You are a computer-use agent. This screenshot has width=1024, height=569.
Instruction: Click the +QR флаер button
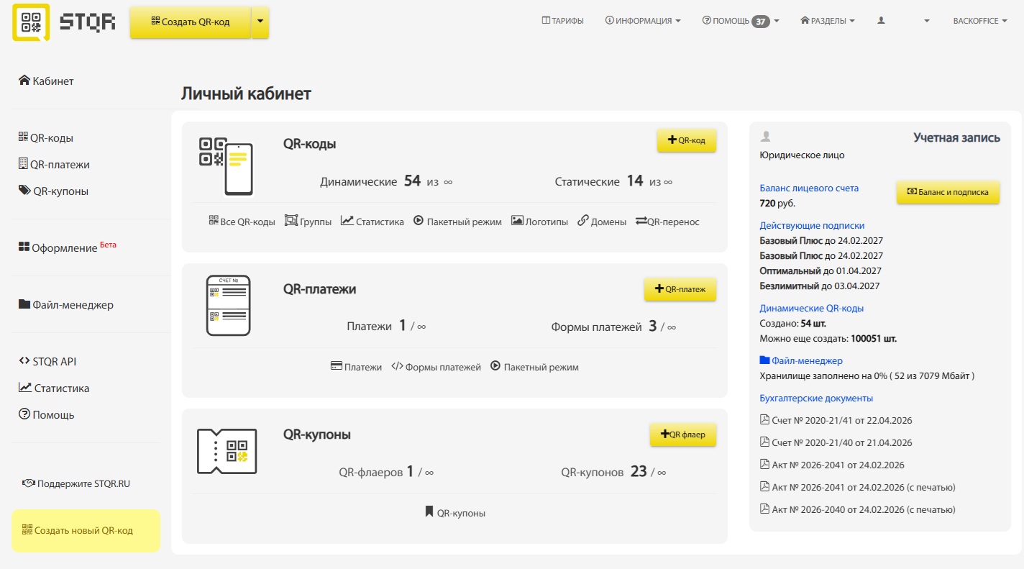click(683, 434)
